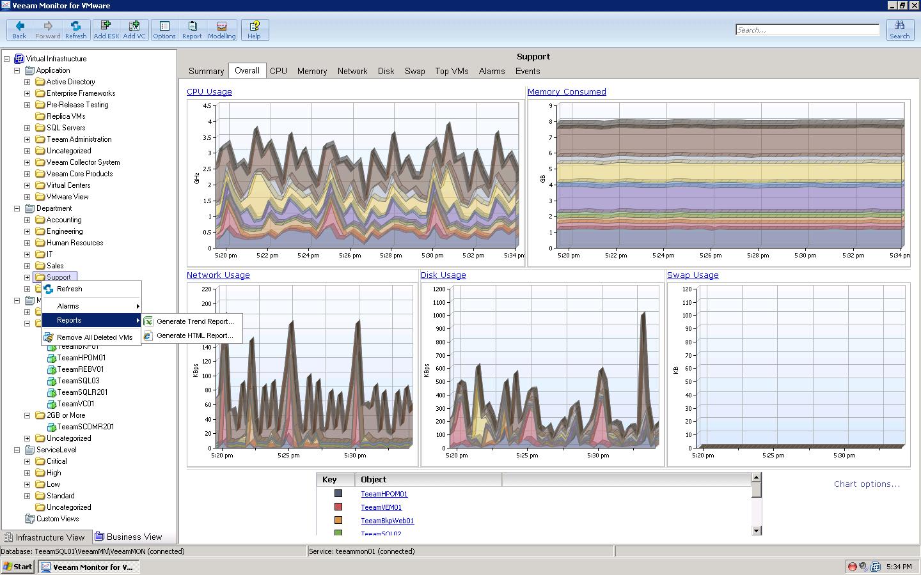Collapse the Application tree node
Image resolution: width=921 pixels, height=575 pixels.
click(17, 70)
